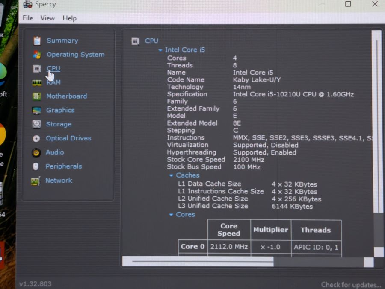The height and width of the screenshot is (289, 385).
Task: Show the Peripherals section
Action: pos(64,166)
